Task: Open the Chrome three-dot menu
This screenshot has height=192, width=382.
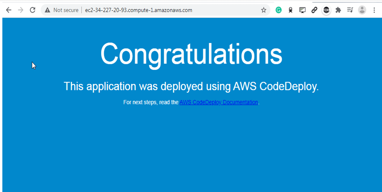Action: pos(374,10)
